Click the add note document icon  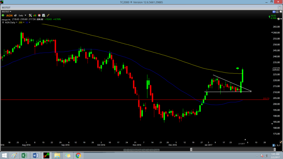pos(43,15)
